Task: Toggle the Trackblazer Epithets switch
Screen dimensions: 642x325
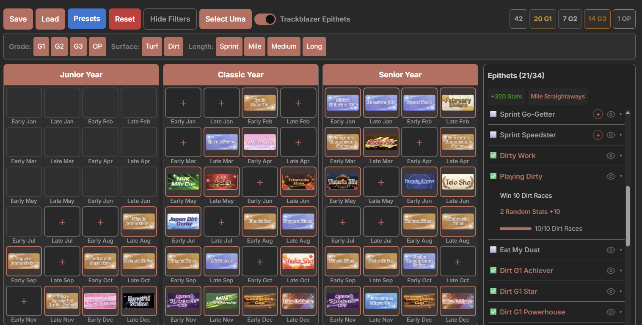Action: click(x=265, y=19)
